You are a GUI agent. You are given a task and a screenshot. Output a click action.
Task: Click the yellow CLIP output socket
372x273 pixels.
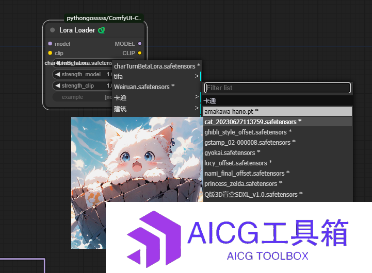point(140,53)
